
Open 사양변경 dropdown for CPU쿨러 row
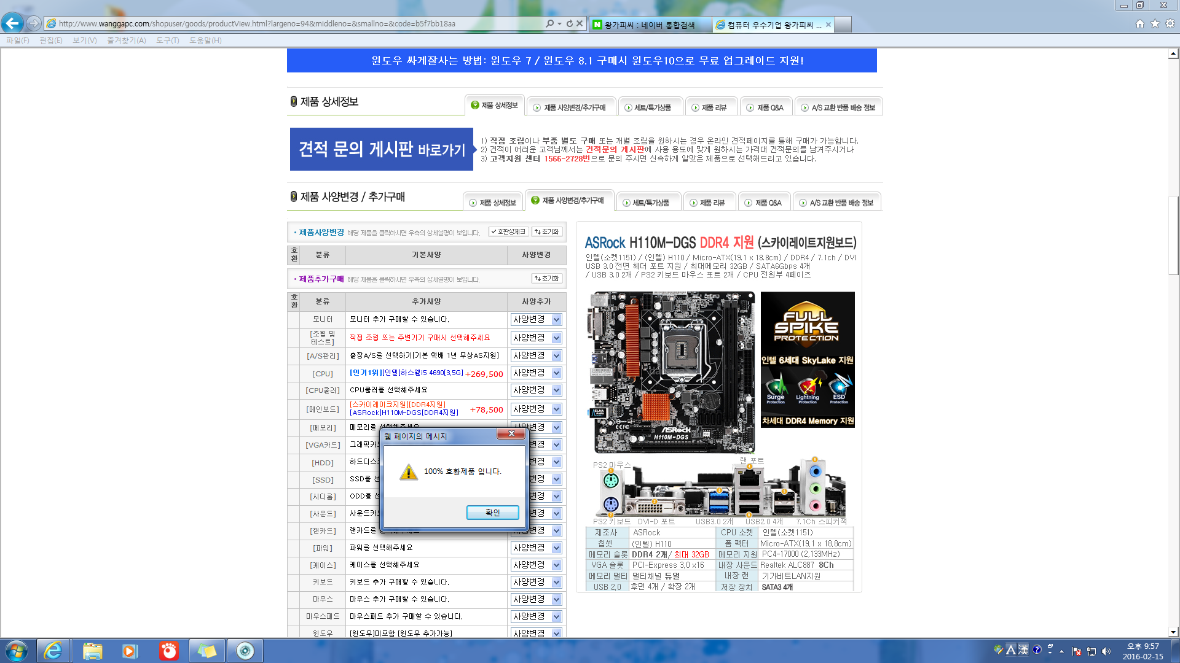click(537, 390)
